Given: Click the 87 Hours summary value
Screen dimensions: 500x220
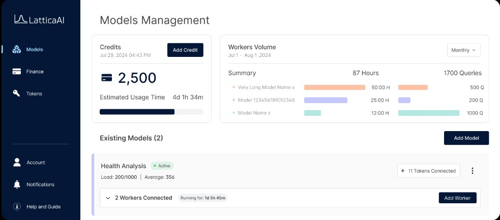Looking at the screenshot, I should click(x=365, y=73).
